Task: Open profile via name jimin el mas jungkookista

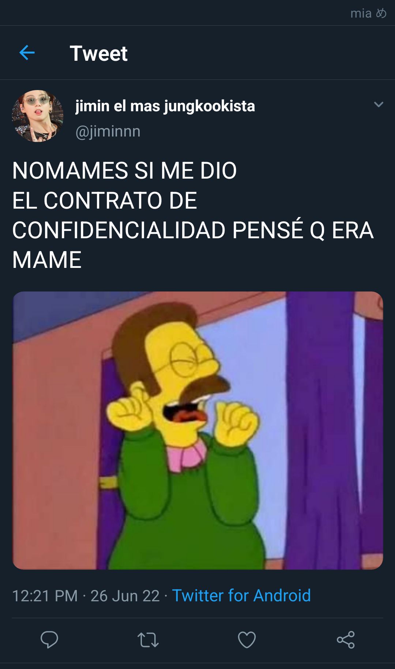Action: [165, 106]
